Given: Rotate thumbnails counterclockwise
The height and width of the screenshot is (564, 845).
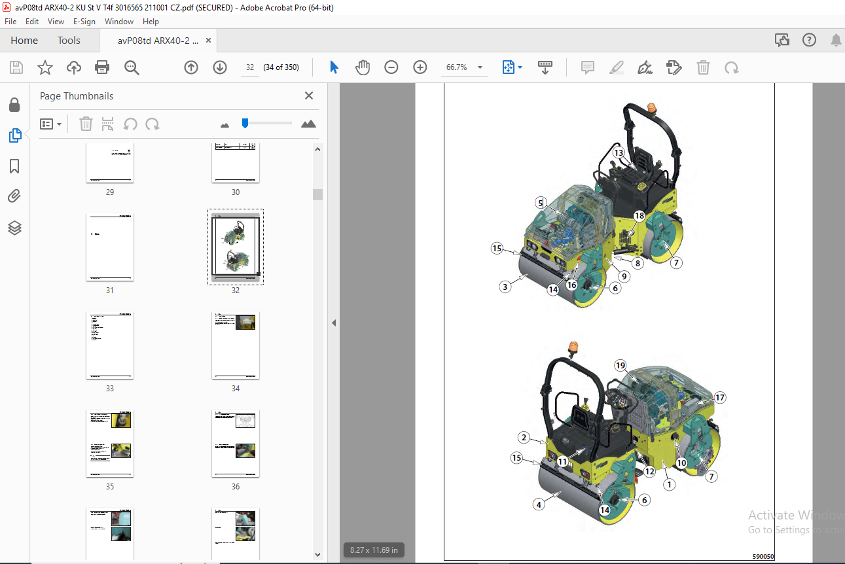Looking at the screenshot, I should [x=130, y=124].
